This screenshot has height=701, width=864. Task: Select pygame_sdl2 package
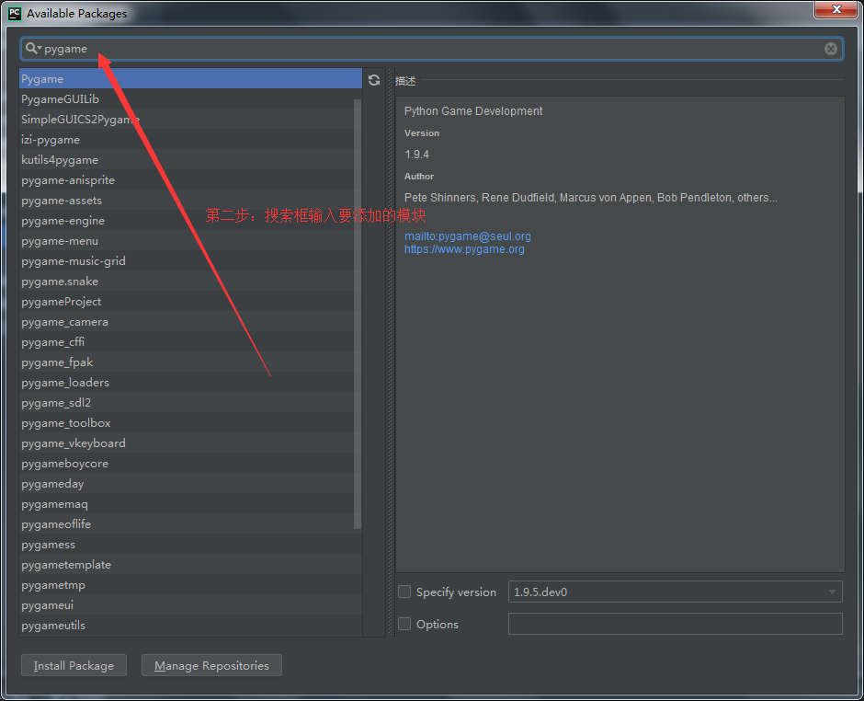pyautogui.click(x=190, y=403)
